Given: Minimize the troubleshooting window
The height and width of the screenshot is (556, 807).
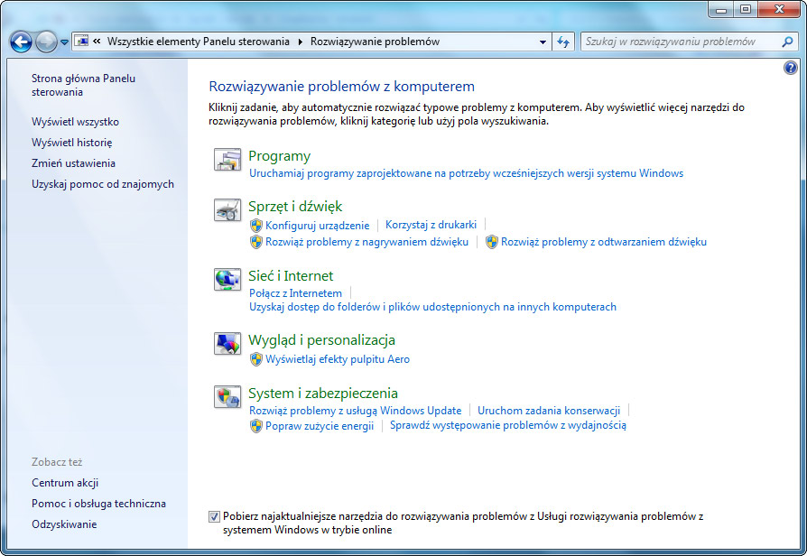Looking at the screenshot, I should point(721,10).
